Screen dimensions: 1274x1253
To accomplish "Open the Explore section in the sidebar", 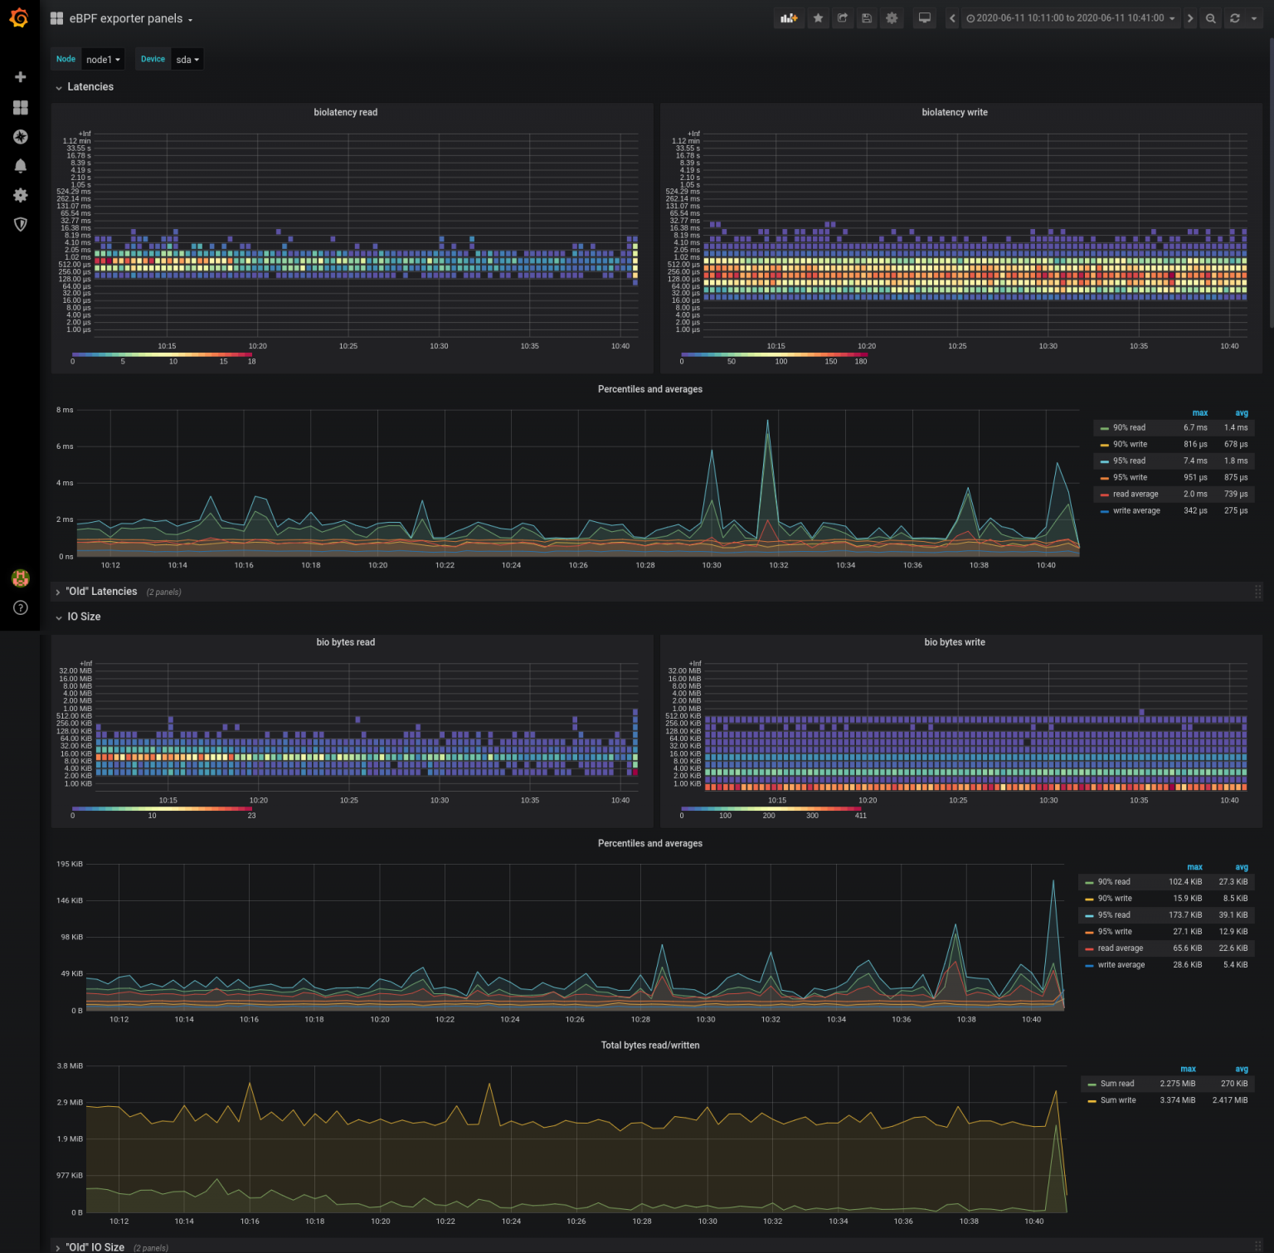I will point(20,136).
